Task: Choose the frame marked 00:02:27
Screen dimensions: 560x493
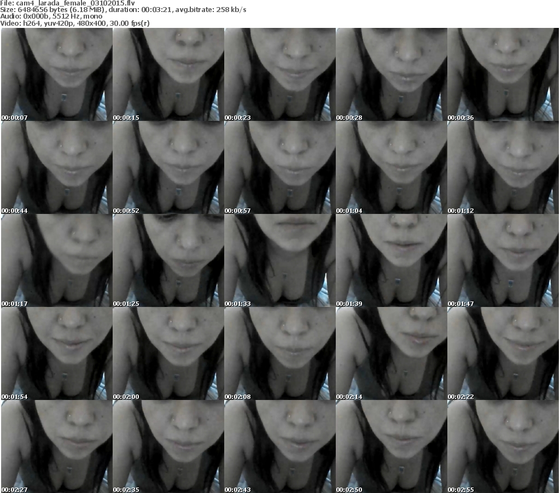Action: click(57, 446)
